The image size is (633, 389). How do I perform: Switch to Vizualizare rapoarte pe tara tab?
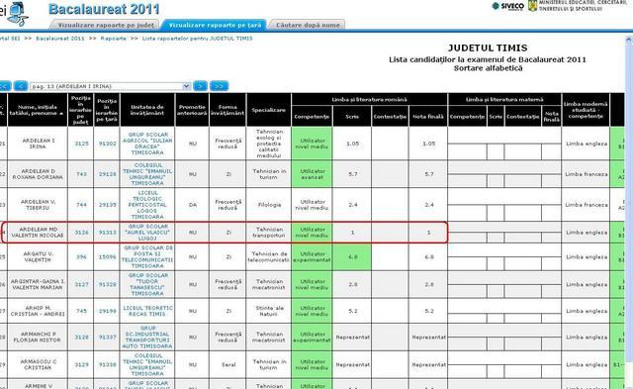click(215, 25)
